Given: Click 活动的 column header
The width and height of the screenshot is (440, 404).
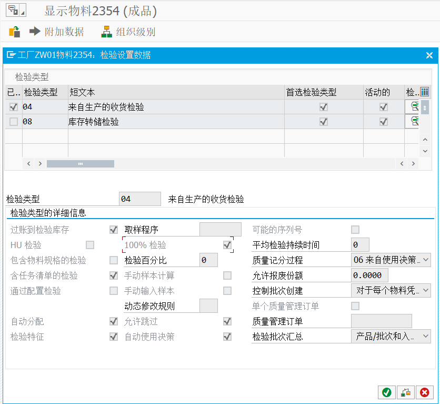Looking at the screenshot, I should point(384,92).
